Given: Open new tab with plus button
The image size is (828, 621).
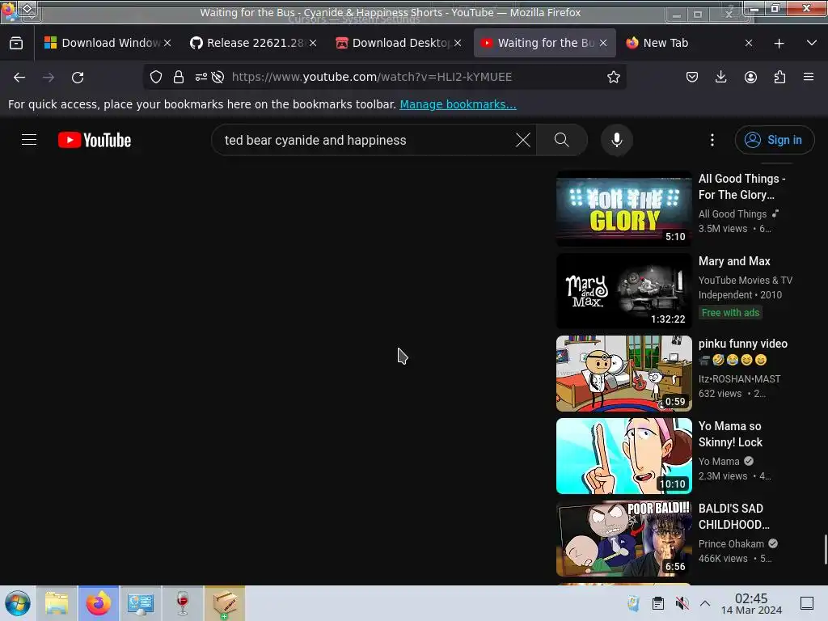Looking at the screenshot, I should pyautogui.click(x=779, y=44).
